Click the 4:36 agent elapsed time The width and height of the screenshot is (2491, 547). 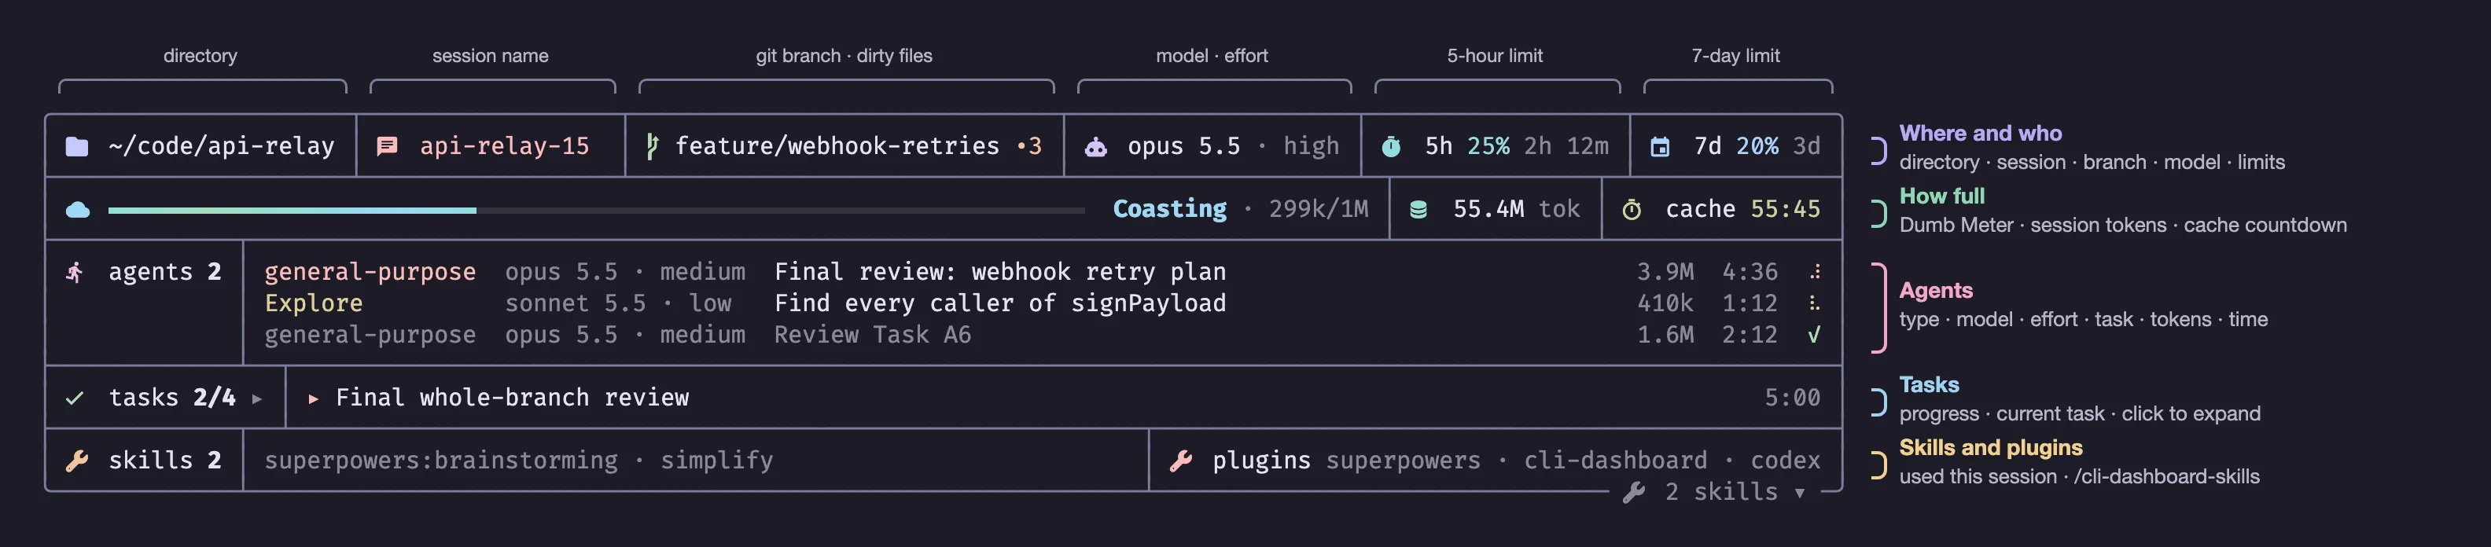click(x=1750, y=272)
